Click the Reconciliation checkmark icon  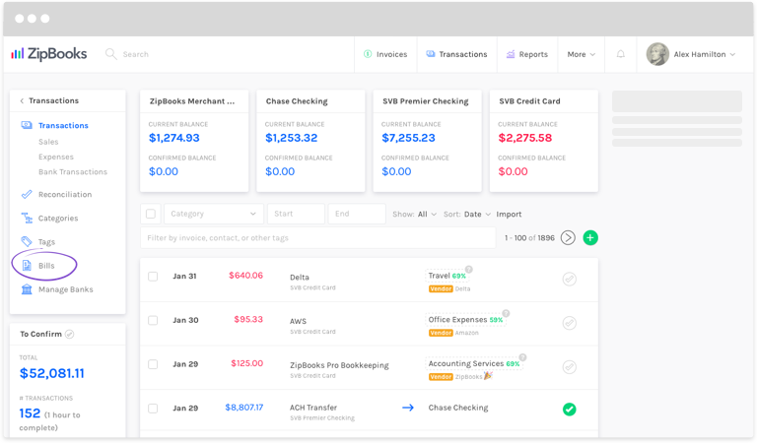tap(27, 194)
